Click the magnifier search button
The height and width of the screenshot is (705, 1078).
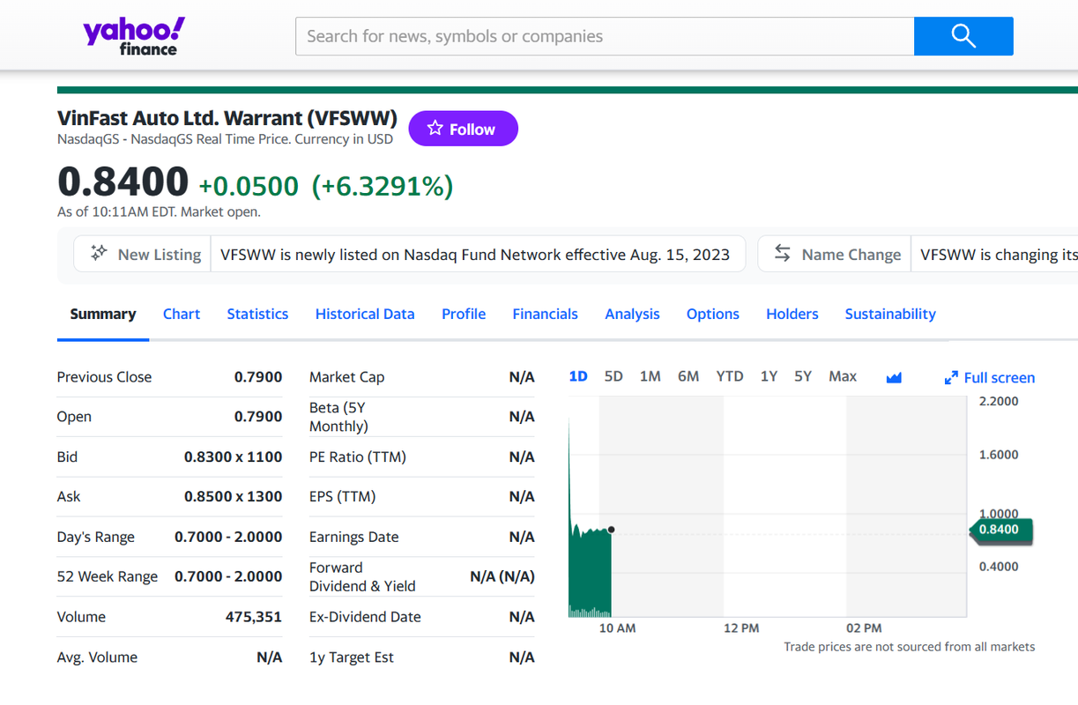click(x=963, y=36)
